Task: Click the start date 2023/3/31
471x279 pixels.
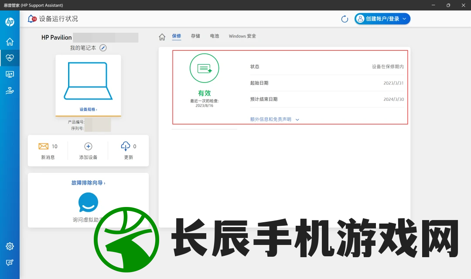Action: click(x=393, y=83)
